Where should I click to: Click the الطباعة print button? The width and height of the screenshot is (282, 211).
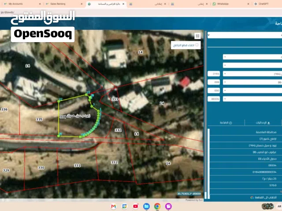[226, 123]
